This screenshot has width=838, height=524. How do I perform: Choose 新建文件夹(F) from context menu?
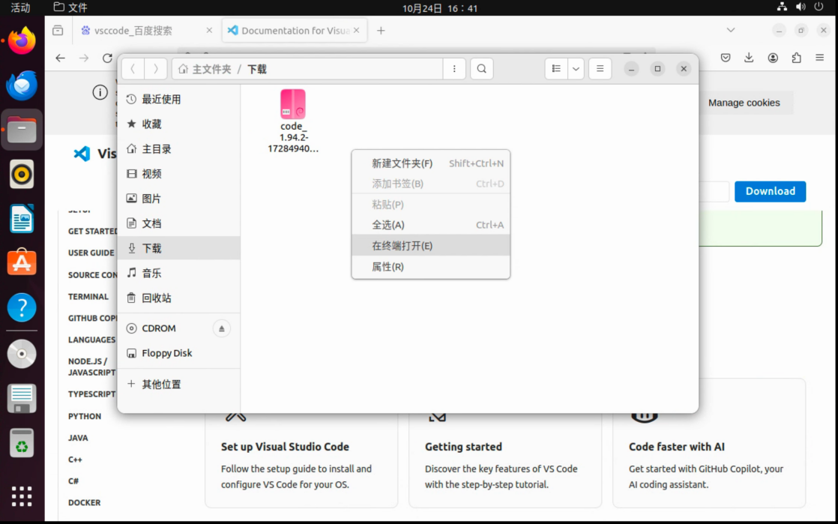coord(431,163)
